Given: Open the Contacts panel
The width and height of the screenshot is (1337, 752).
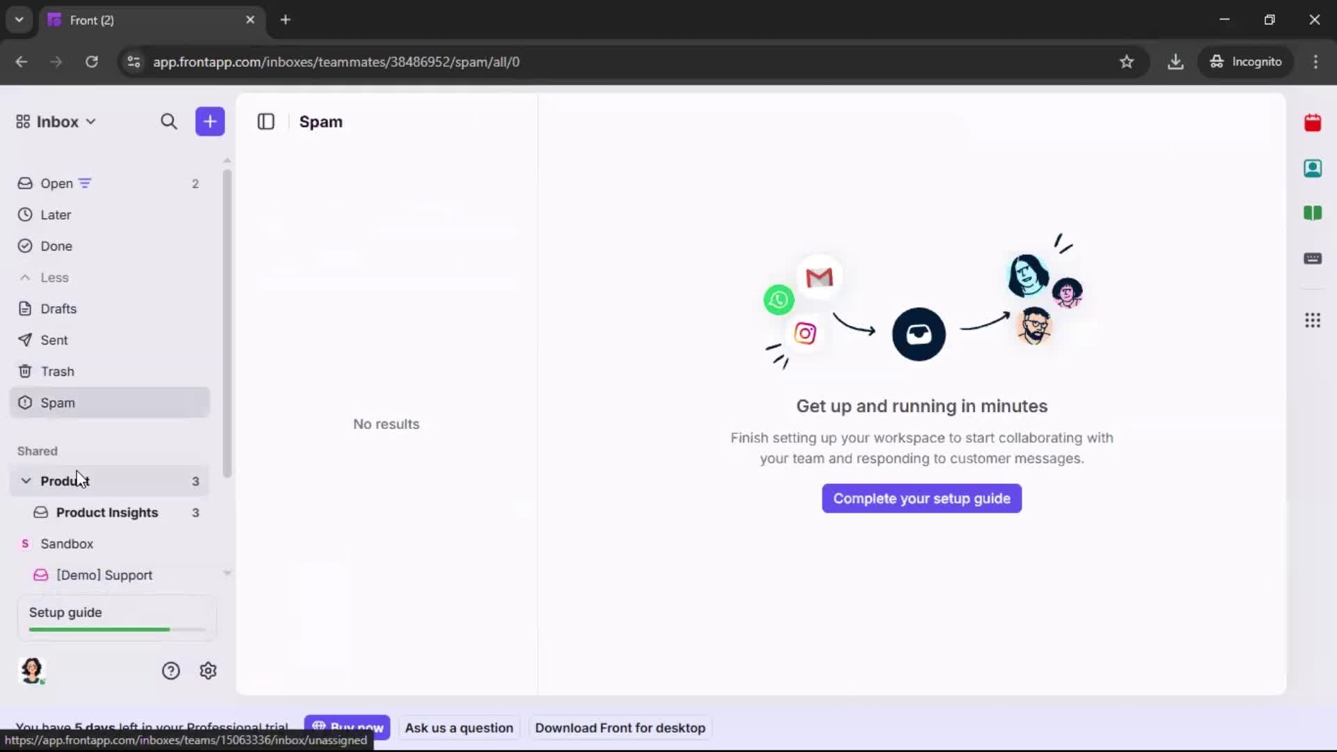Looking at the screenshot, I should point(1313,169).
